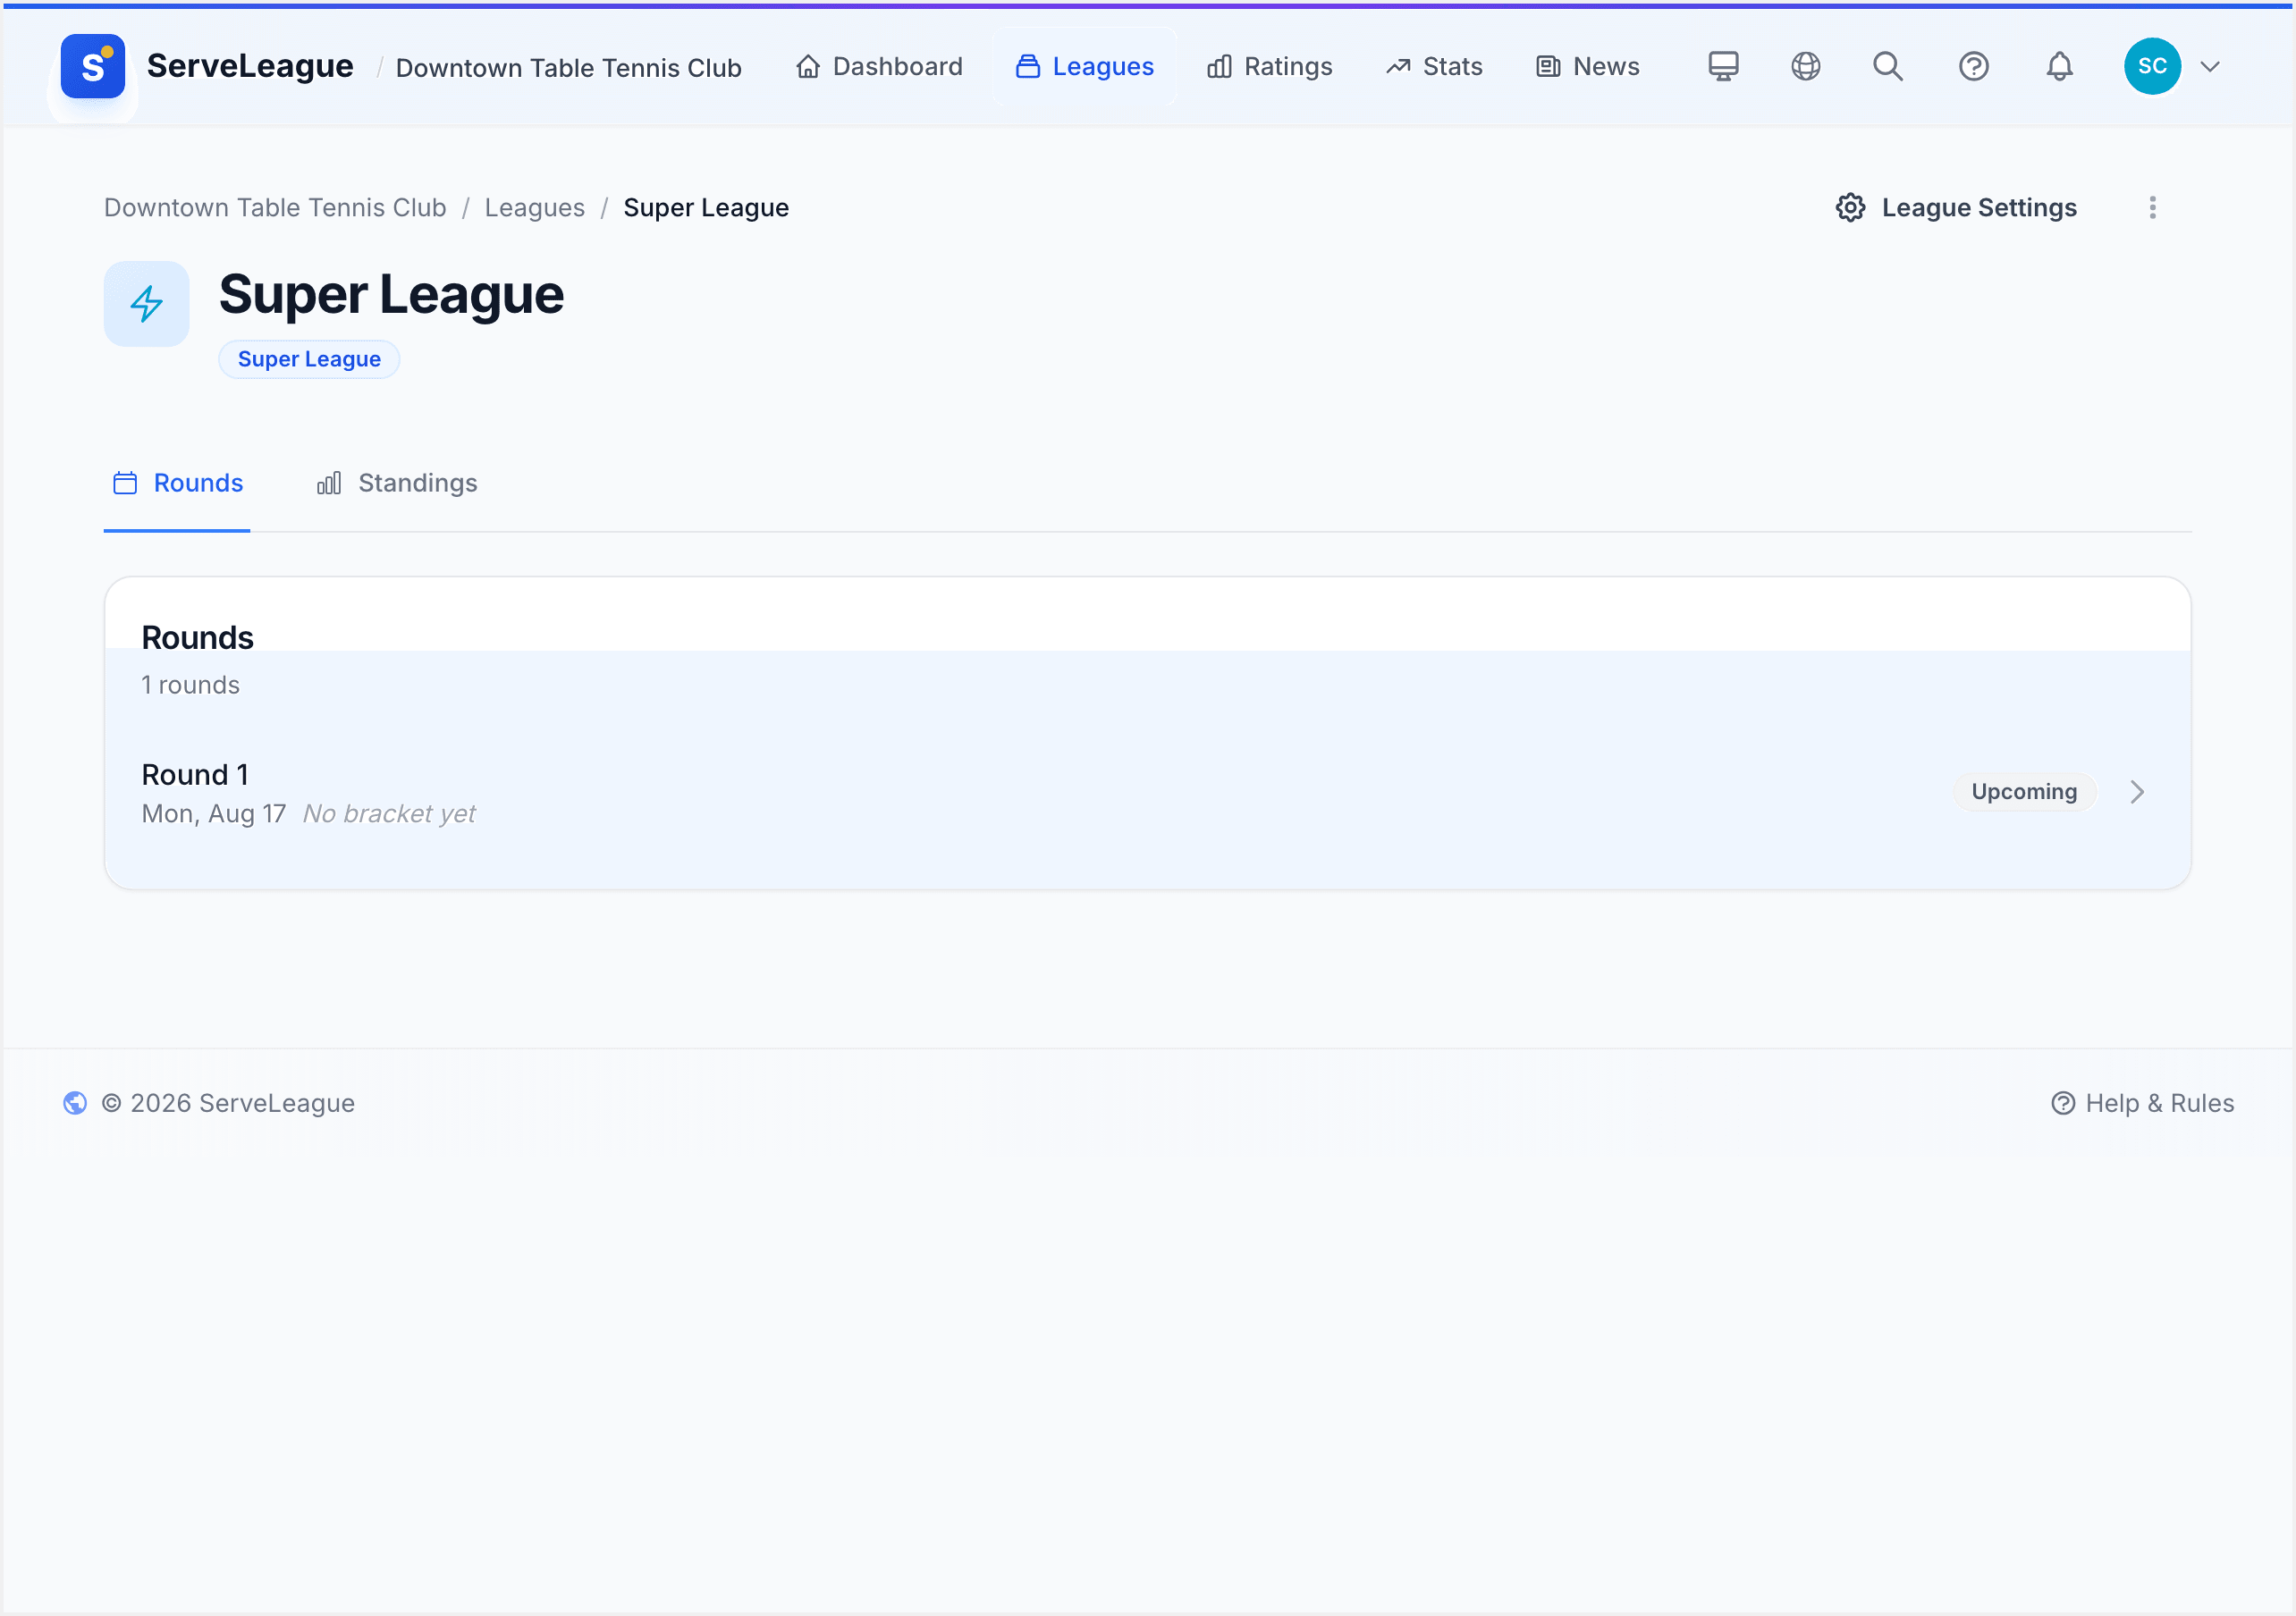Viewport: 2296px width, 1616px height.
Task: Click the ServeLeague S logo icon
Action: [x=92, y=66]
